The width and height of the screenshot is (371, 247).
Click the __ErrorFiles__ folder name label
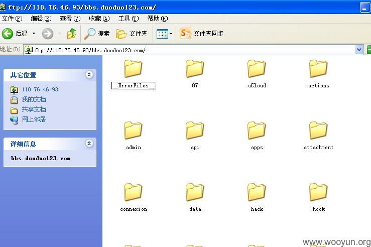click(x=134, y=86)
